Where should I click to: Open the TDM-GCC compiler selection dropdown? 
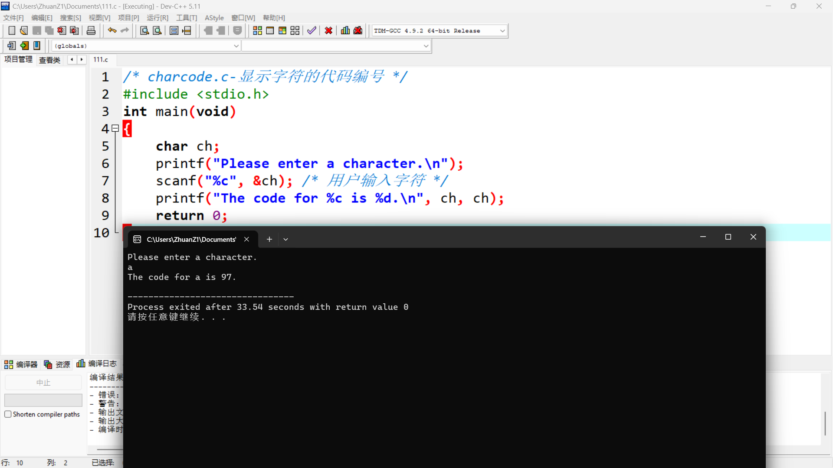coord(502,31)
